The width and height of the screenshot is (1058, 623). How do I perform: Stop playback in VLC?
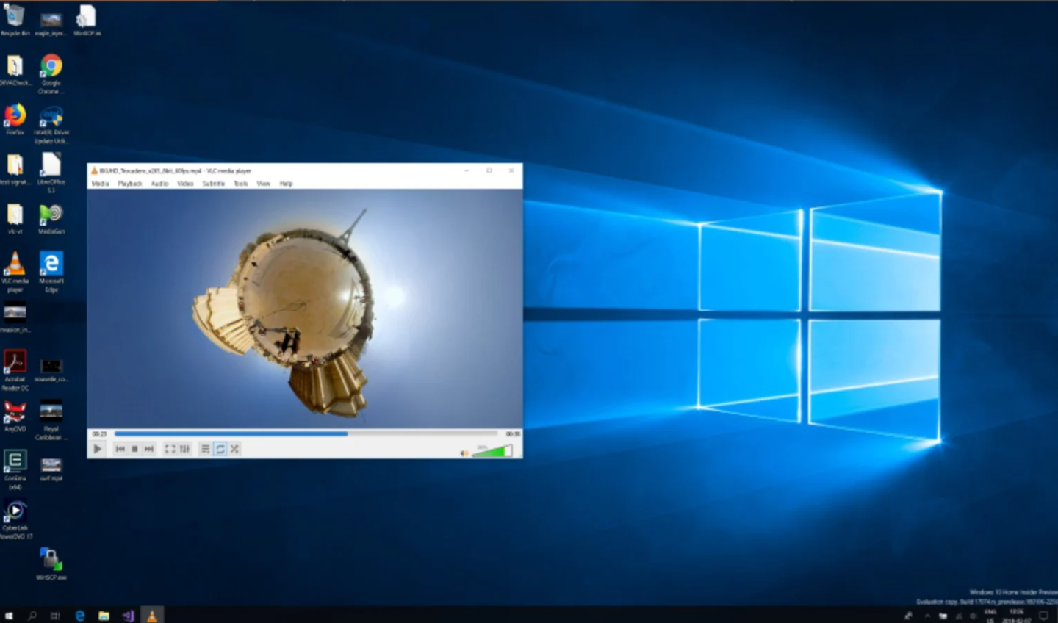click(134, 449)
